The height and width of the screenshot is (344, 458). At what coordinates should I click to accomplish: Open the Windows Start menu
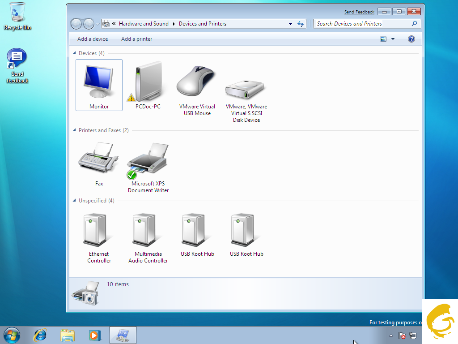[x=11, y=335]
